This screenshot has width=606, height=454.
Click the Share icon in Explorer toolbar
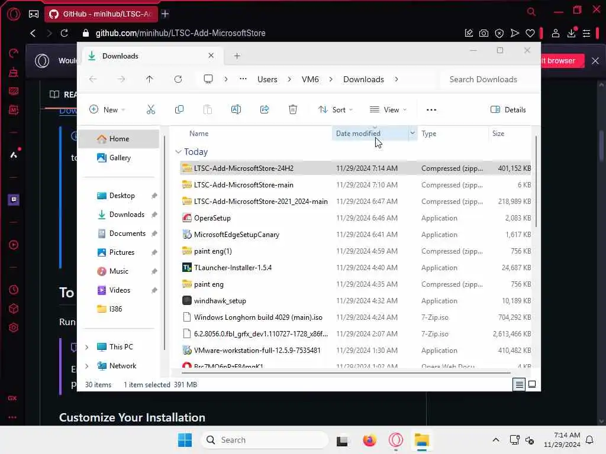pyautogui.click(x=265, y=109)
